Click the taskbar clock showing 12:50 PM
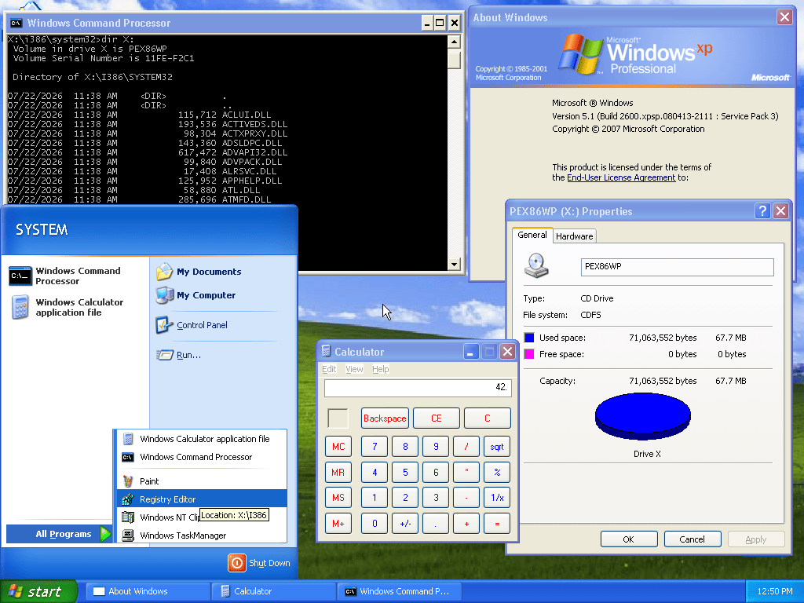Image resolution: width=804 pixels, height=603 pixels. click(775, 591)
